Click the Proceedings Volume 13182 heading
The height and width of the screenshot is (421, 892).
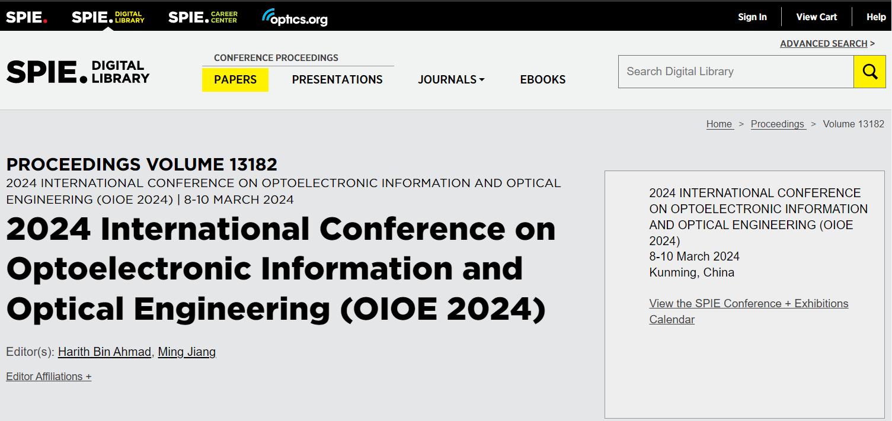pyautogui.click(x=142, y=164)
